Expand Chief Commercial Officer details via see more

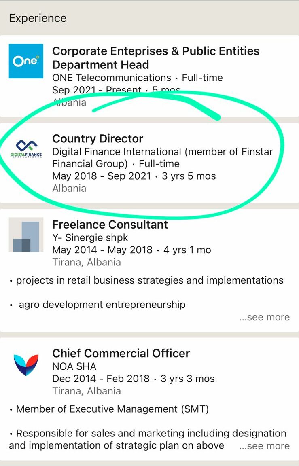pyautogui.click(x=264, y=446)
